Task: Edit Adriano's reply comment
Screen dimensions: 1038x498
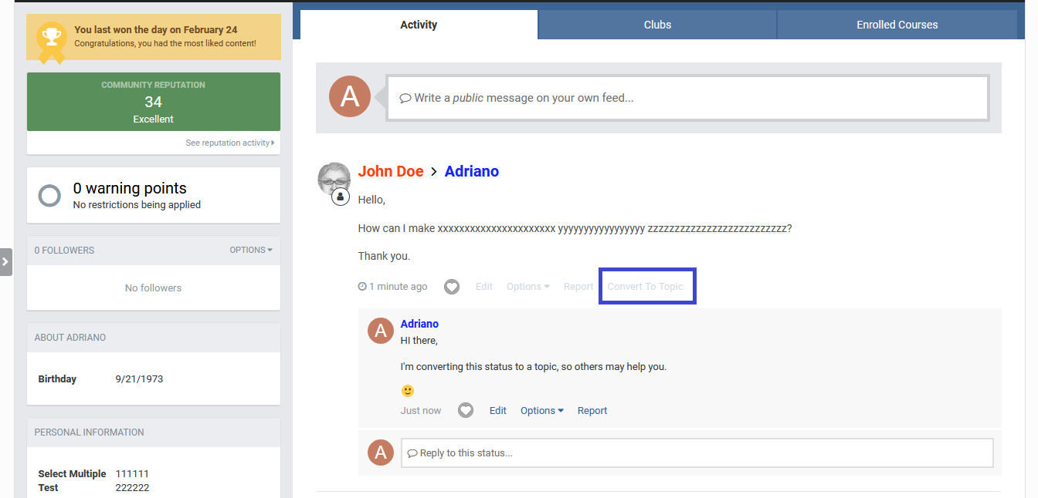Action: pyautogui.click(x=498, y=411)
